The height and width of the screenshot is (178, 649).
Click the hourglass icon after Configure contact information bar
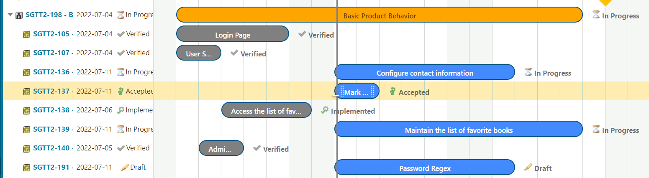click(528, 72)
